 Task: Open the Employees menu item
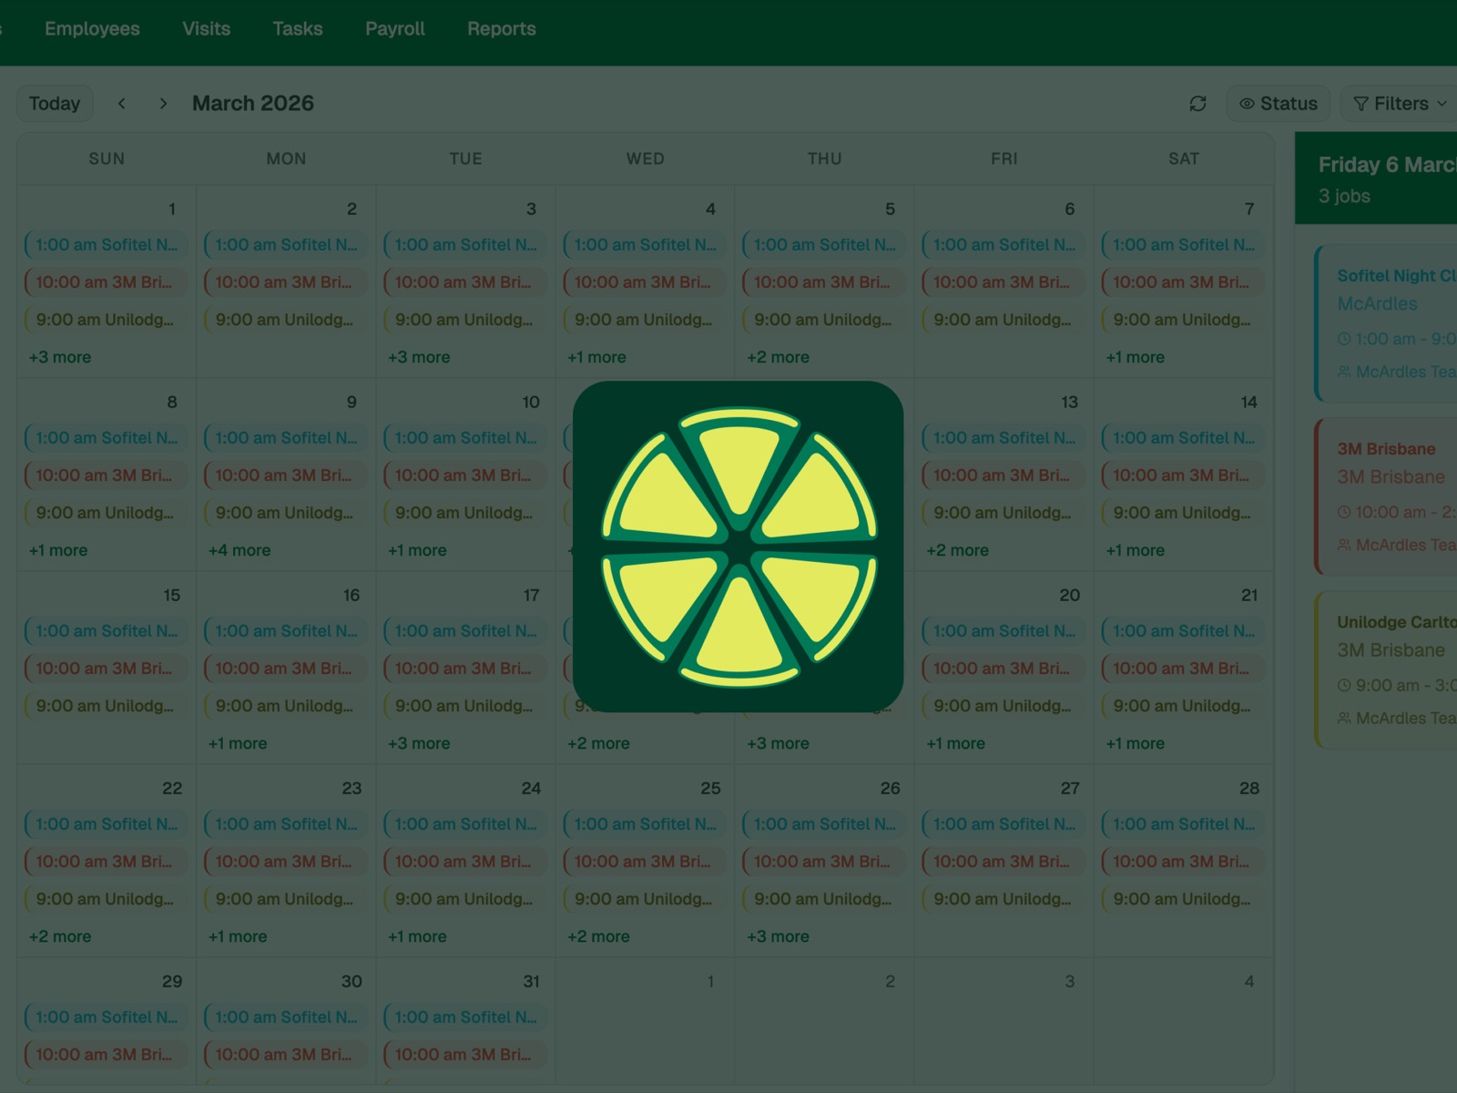coord(92,29)
